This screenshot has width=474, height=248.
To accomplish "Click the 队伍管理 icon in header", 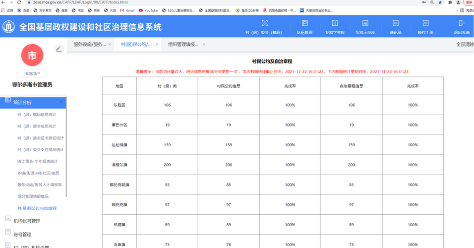I will tap(304, 27).
